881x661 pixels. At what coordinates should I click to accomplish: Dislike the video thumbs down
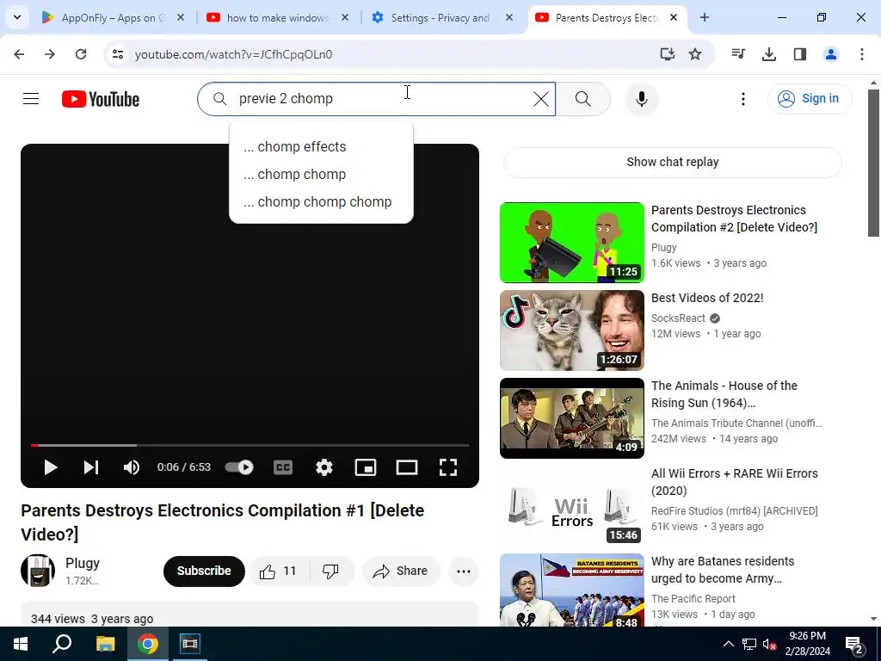point(330,571)
